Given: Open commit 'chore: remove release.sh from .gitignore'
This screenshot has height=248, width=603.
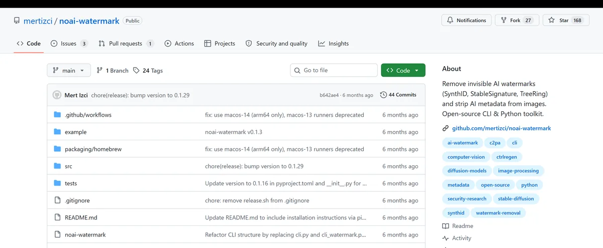Looking at the screenshot, I should (257, 200).
